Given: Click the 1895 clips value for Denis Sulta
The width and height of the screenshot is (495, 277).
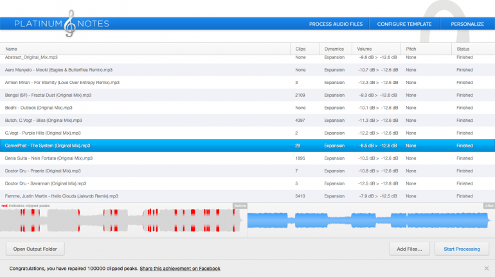Looking at the screenshot, I should pyautogui.click(x=300, y=158).
